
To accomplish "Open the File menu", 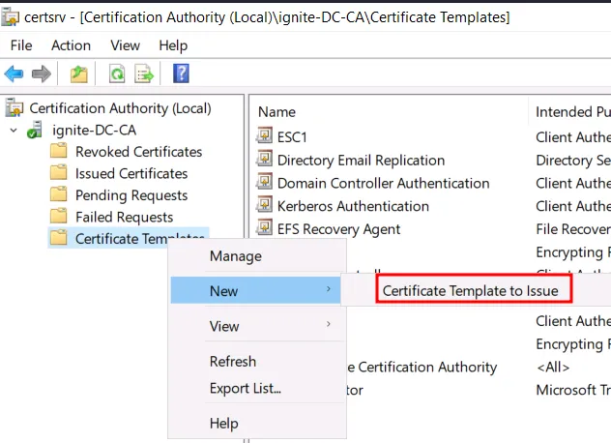I will click(x=21, y=45).
